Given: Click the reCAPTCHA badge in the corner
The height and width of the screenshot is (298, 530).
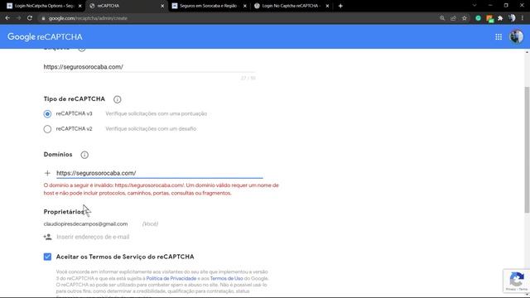Looking at the screenshot, I should coord(517,281).
